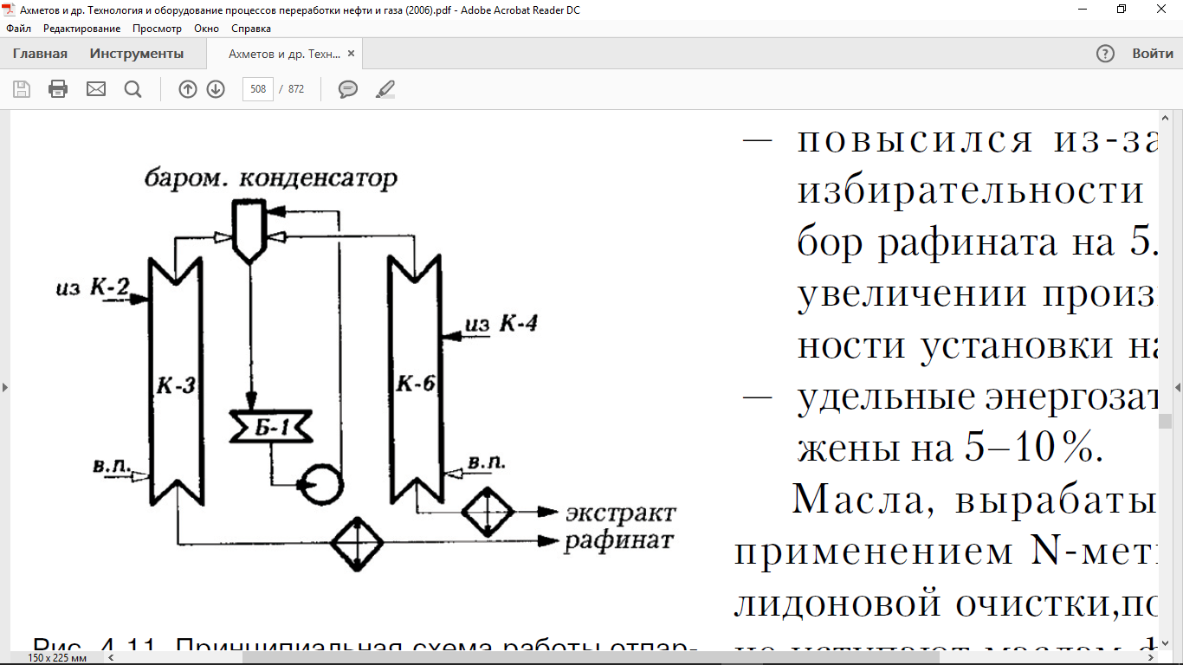Expand the left navigation pane arrow
The image size is (1183, 665).
click(4, 387)
